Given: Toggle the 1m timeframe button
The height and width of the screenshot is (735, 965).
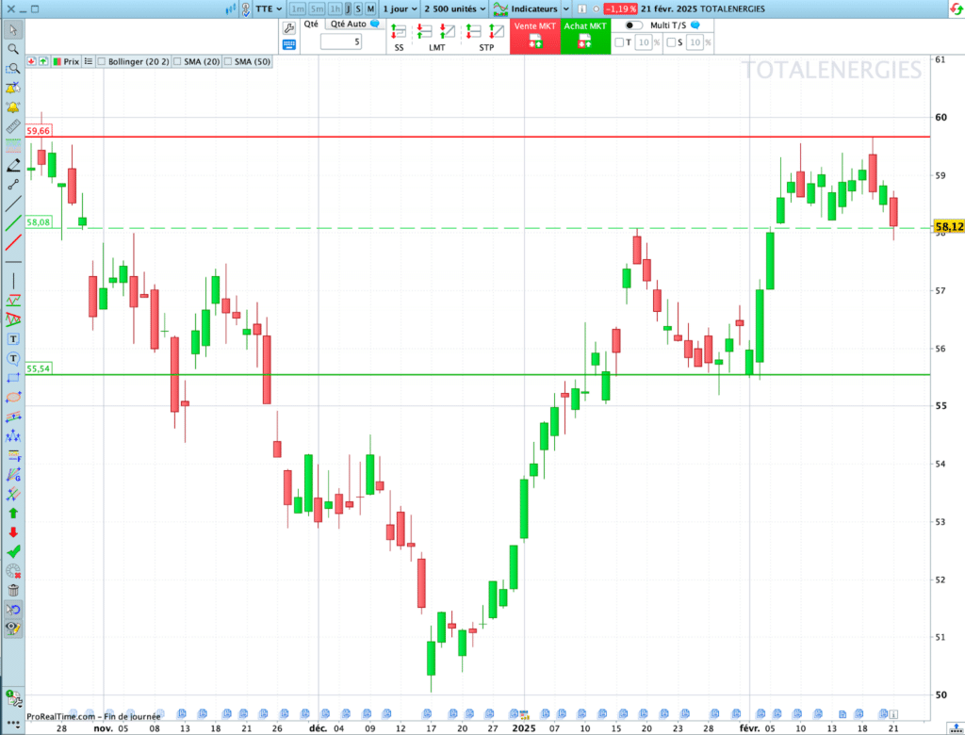Looking at the screenshot, I should pos(297,8).
